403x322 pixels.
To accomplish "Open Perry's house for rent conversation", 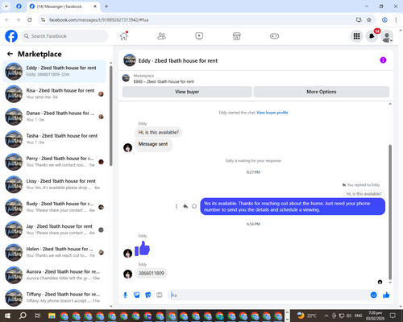I will (x=54, y=162).
